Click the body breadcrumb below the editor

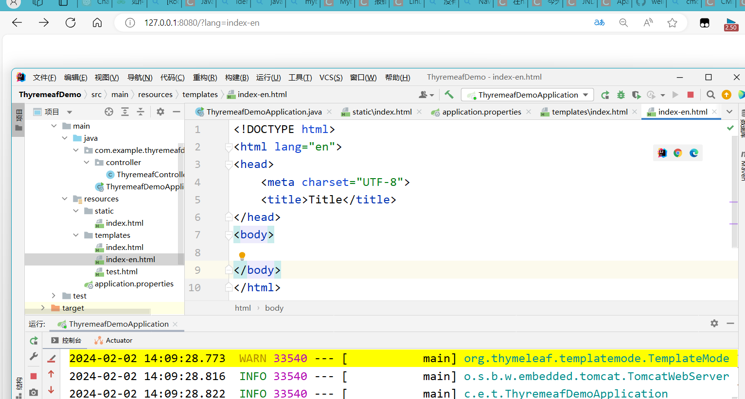(x=274, y=308)
